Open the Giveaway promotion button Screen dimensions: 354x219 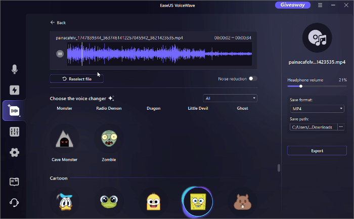click(x=293, y=5)
